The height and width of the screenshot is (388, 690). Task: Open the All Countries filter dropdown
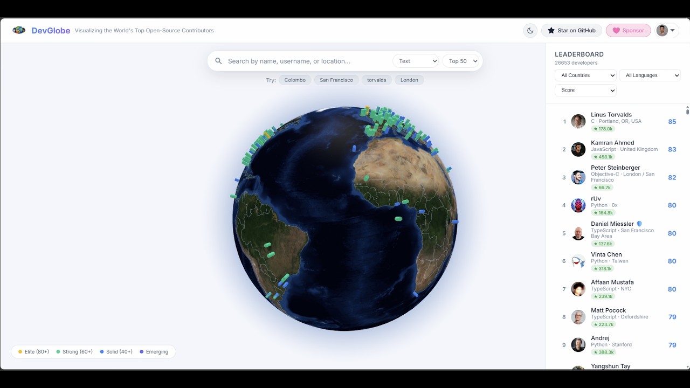click(585, 75)
